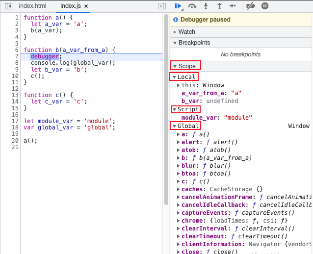Expand the c: f c() entry
This screenshot has width=313, height=254.
[178, 181]
